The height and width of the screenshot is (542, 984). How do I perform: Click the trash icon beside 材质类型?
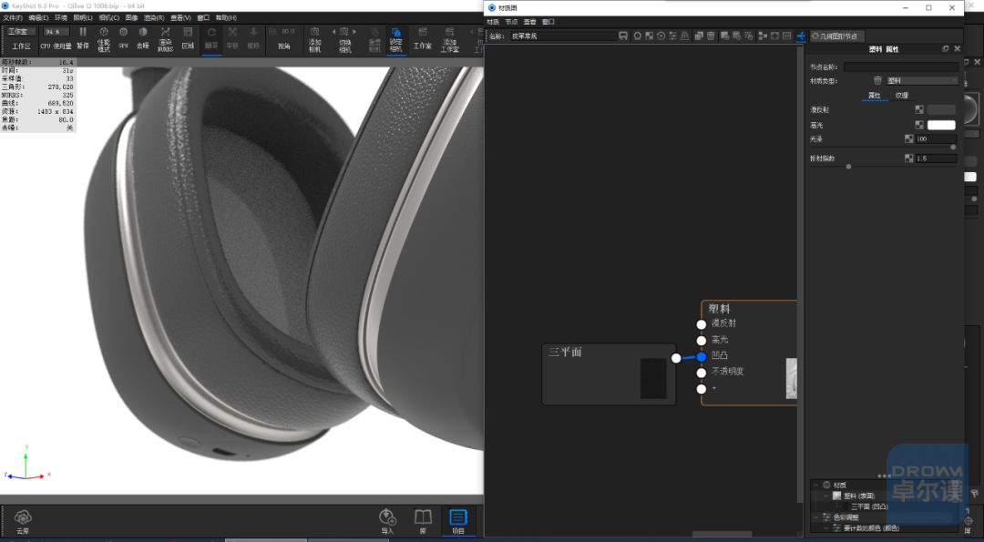click(x=877, y=80)
